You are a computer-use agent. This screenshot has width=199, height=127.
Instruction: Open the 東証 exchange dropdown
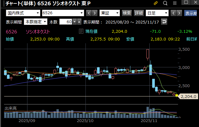pyautogui.click(x=110, y=13)
